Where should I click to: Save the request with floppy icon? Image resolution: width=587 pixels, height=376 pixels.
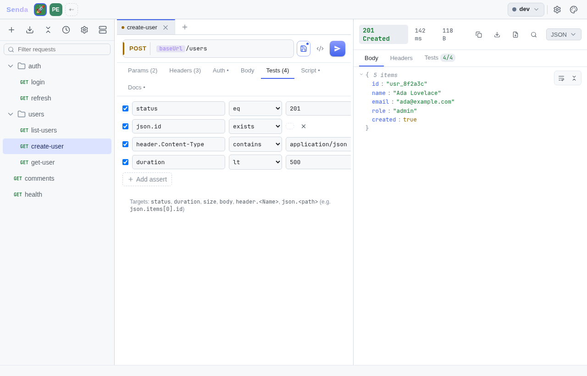[304, 49]
